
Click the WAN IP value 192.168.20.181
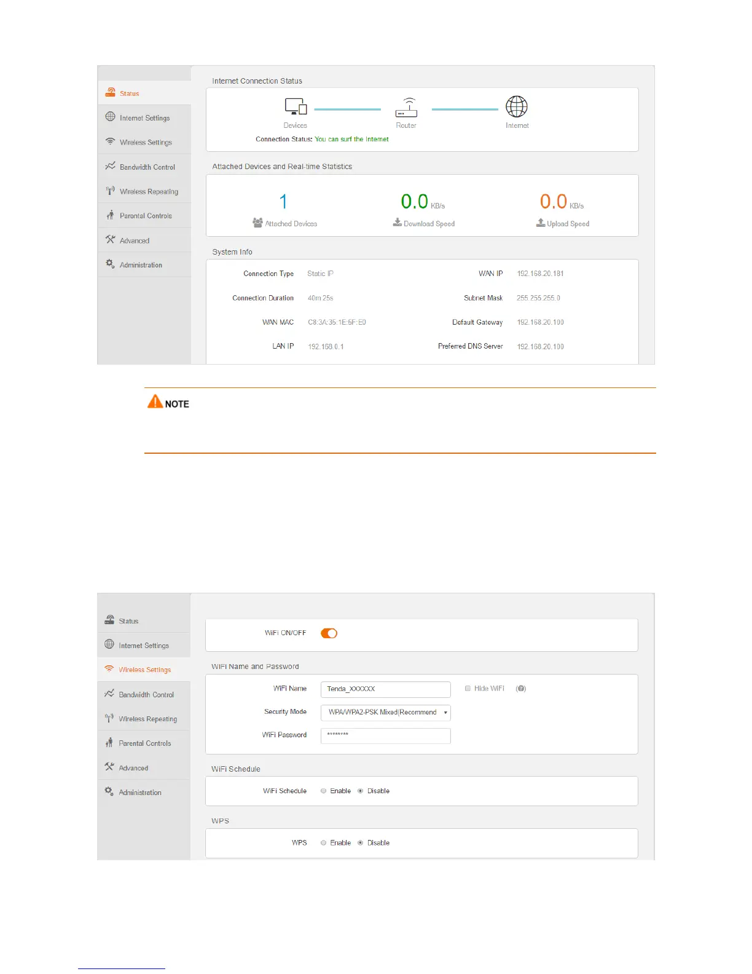click(541, 274)
